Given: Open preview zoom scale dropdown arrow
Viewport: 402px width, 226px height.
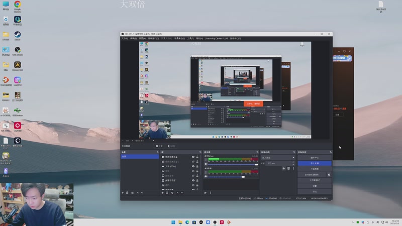Looking at the screenshot, I should pos(153,141).
